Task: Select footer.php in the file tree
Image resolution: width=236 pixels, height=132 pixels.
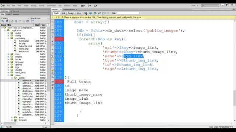Action: coord(27,94)
